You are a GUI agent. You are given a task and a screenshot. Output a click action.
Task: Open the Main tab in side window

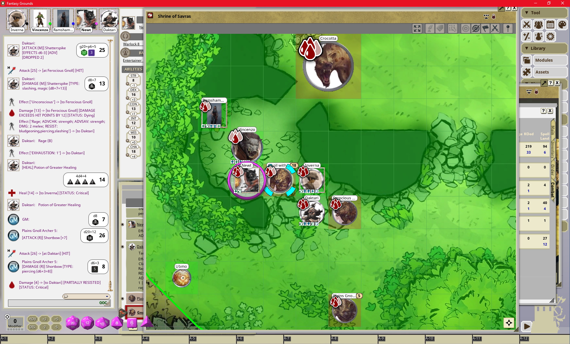tap(552, 130)
